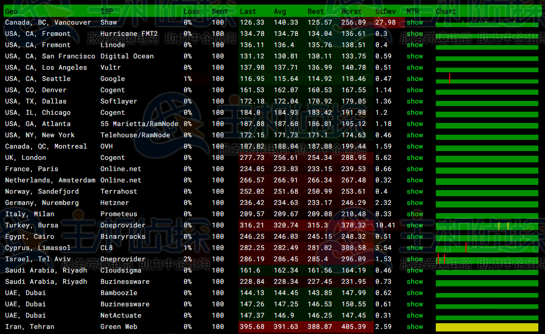Click the ISP column header

(x=107, y=11)
